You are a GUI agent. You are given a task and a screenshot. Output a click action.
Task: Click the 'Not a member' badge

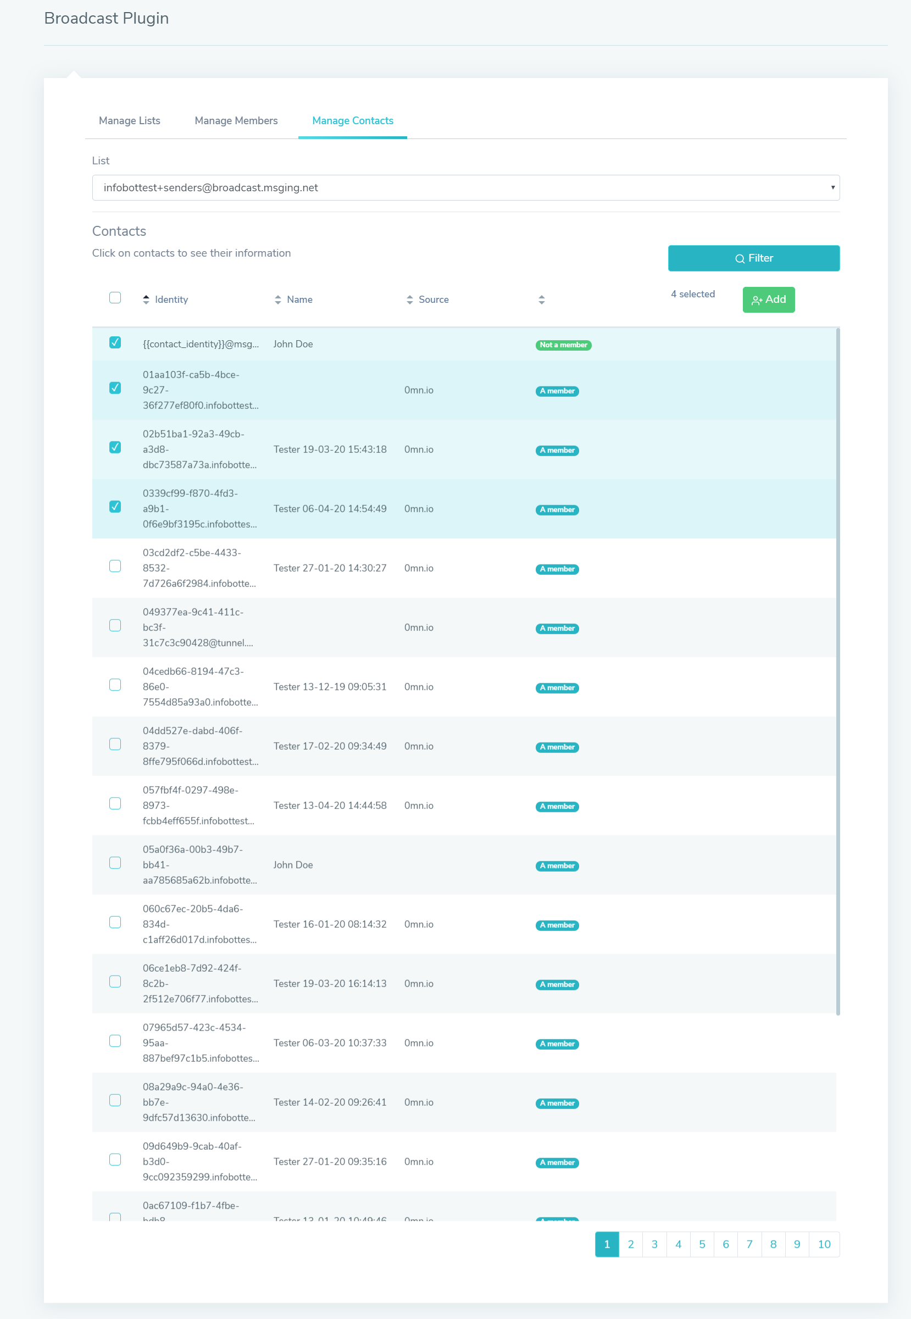(563, 345)
